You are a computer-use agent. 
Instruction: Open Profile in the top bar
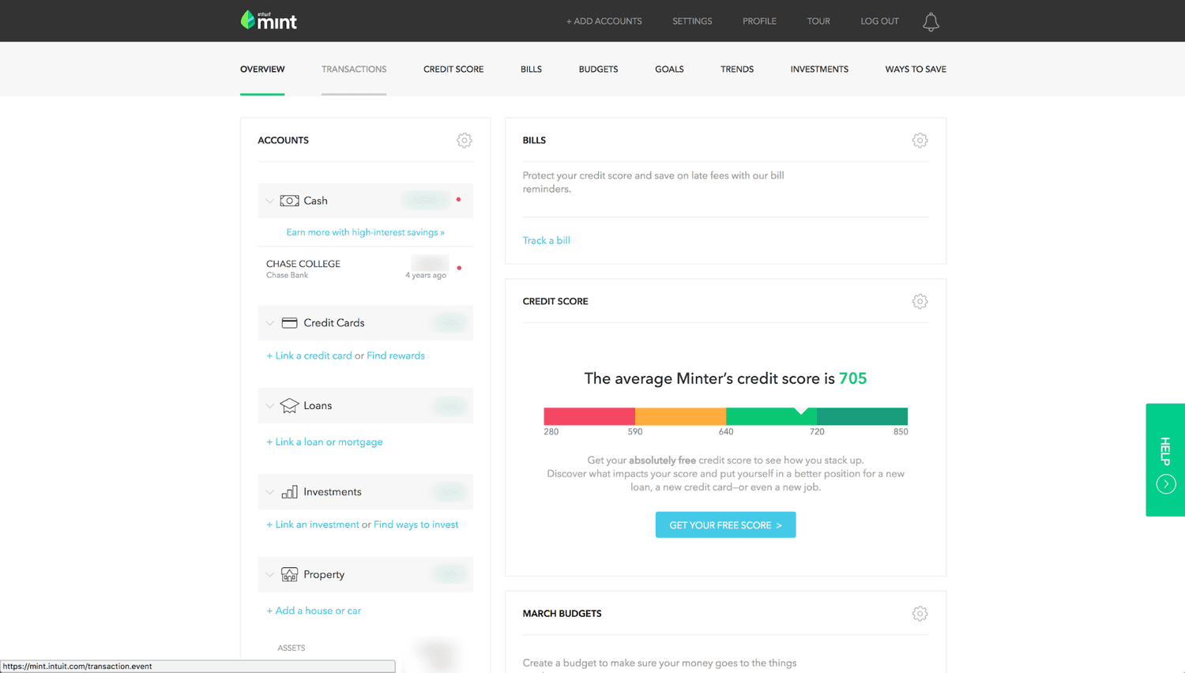(759, 21)
